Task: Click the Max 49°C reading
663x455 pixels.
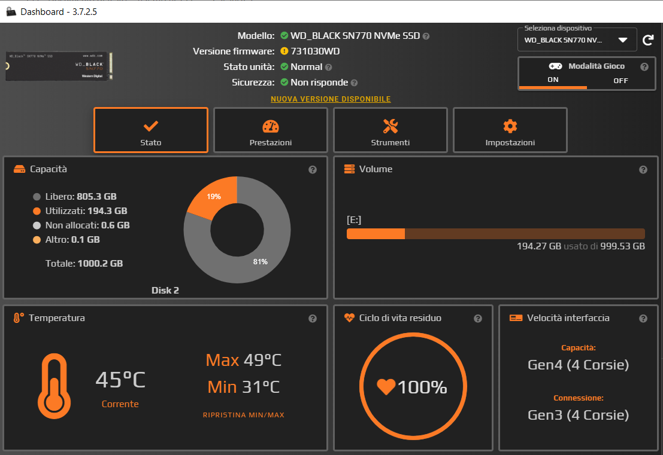Action: [244, 360]
